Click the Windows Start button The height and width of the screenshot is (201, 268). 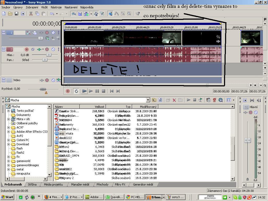[x=7, y=197]
